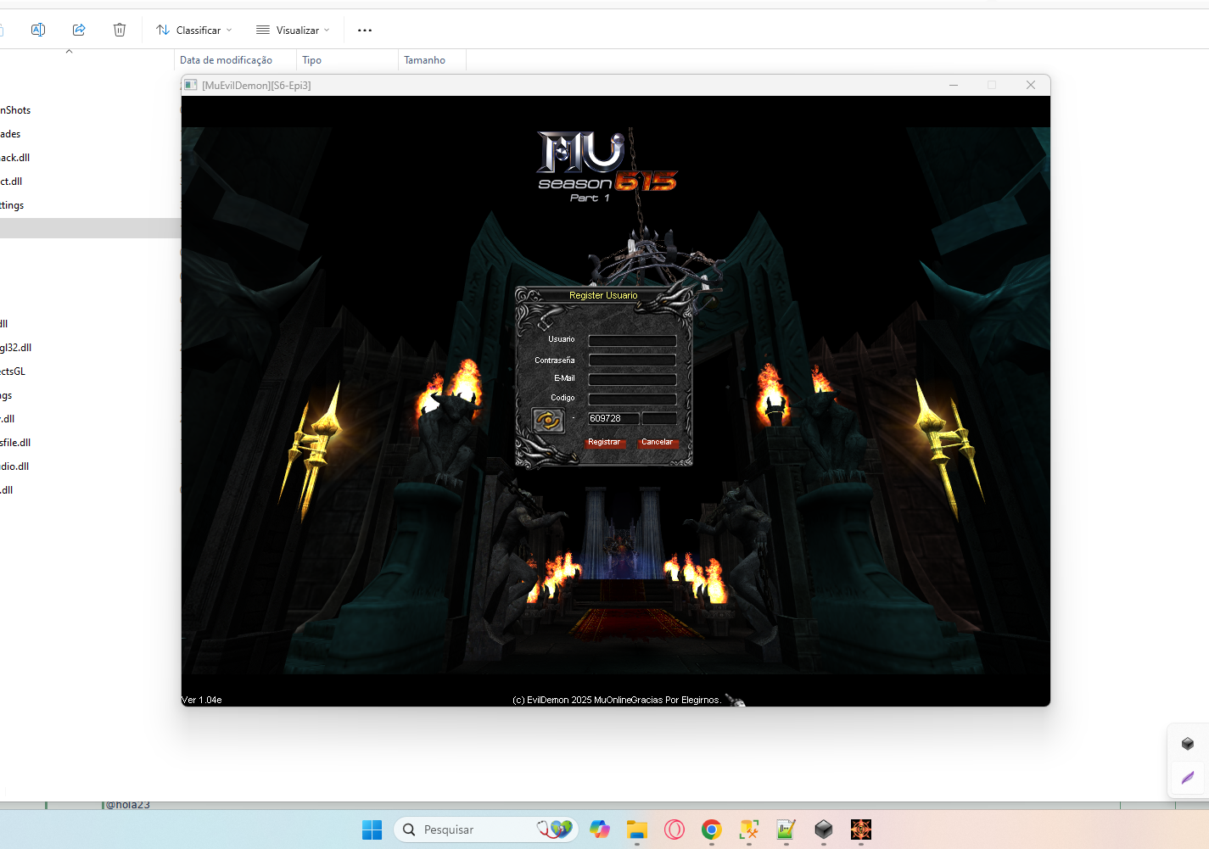This screenshot has height=849, width=1209.
Task: Click the captcha refresh icon in Register Usuario
Action: pos(548,420)
